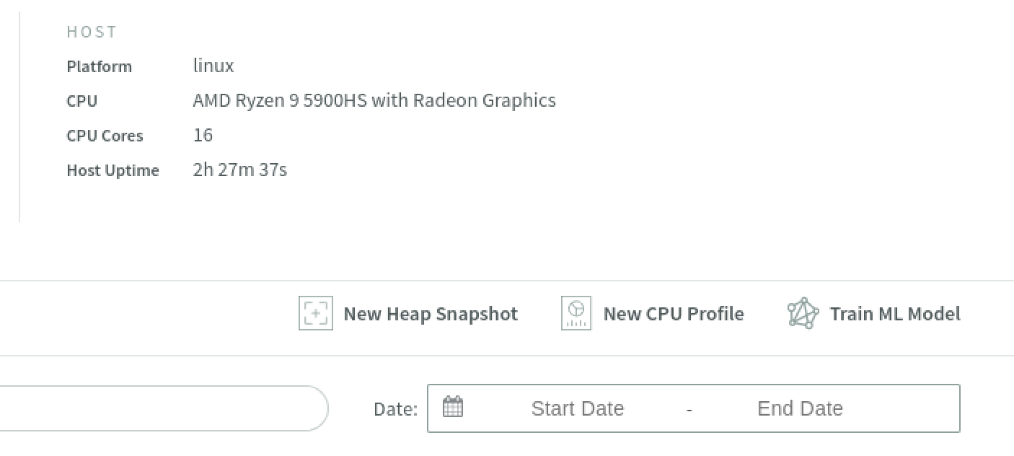Select the linux platform value
This screenshot has height=456, width=1014.
click(x=213, y=66)
